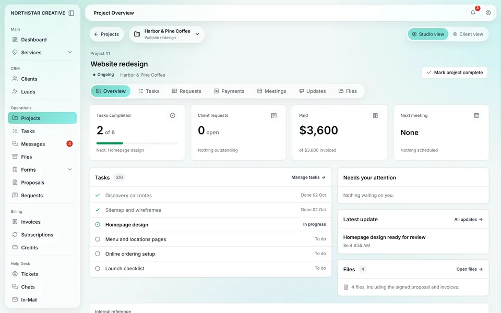Image resolution: width=501 pixels, height=313 pixels.
Task: Check off Online ordering setup circle
Action: tap(98, 254)
